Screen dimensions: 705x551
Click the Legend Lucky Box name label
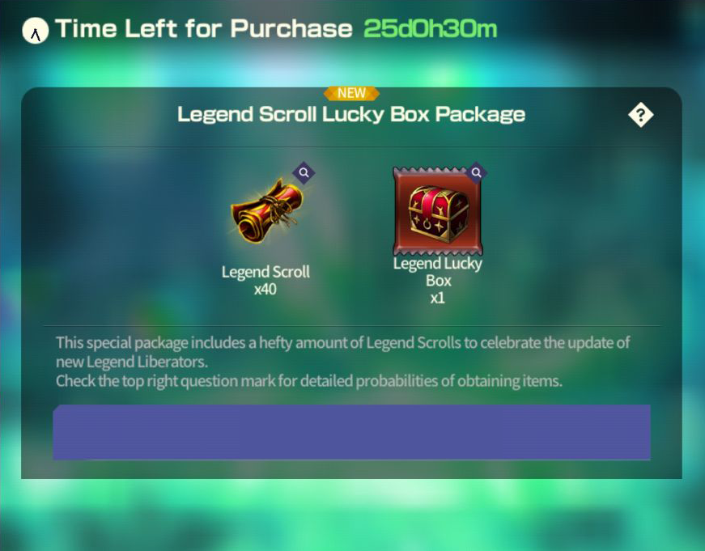438,272
